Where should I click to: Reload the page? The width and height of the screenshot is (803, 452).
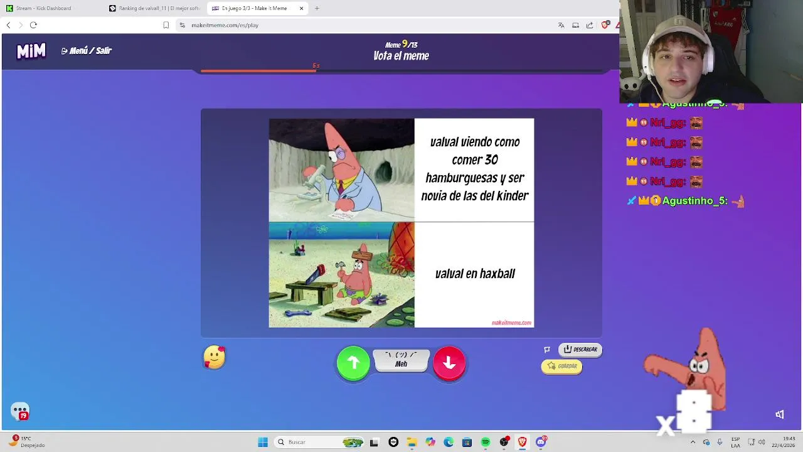(x=33, y=25)
